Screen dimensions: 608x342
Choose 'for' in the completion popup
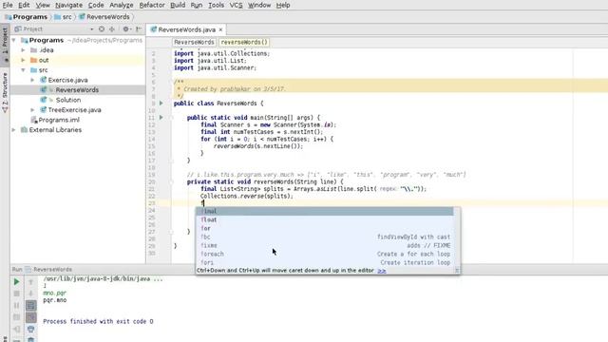325,228
